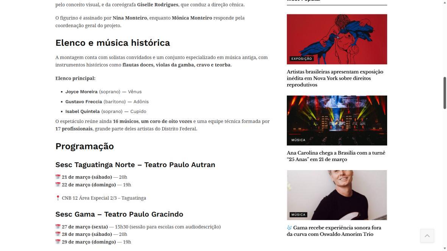Click the red pin icon before CNB 12
Image resolution: width=447 pixels, height=251 pixels.
tap(58, 198)
